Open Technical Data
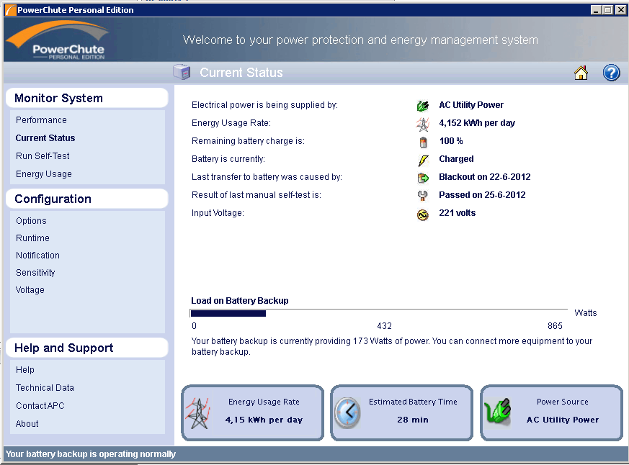 pos(45,388)
